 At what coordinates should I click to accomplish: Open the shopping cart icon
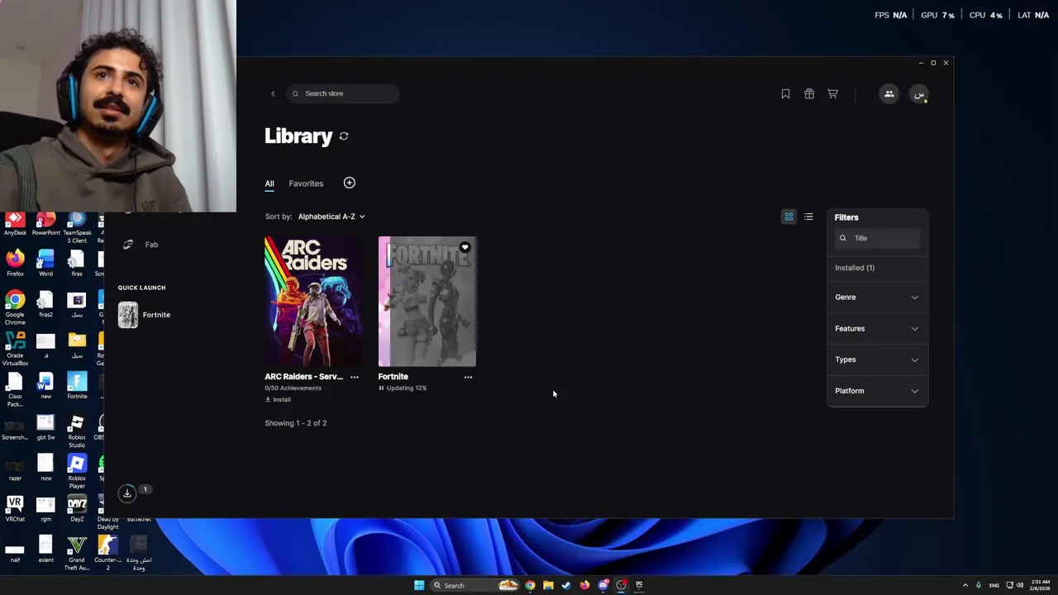832,94
